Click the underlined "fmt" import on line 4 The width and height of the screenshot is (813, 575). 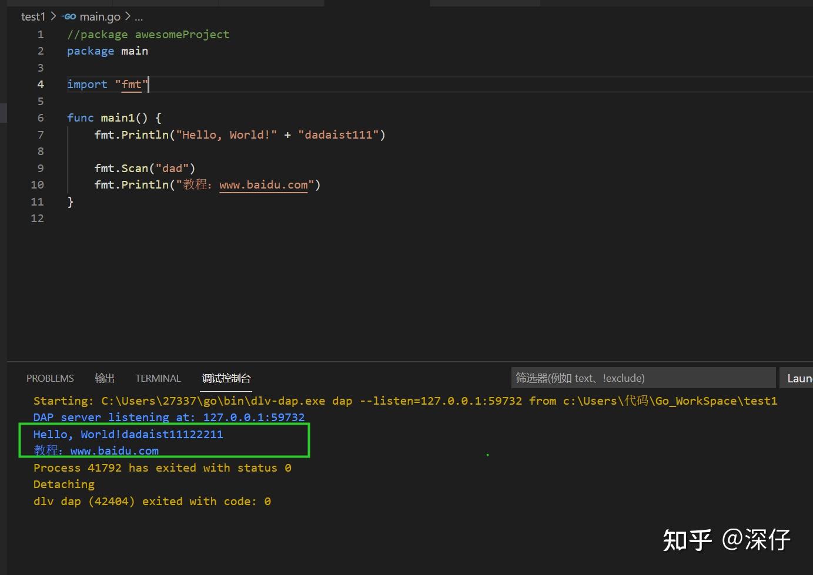pyautogui.click(x=132, y=85)
